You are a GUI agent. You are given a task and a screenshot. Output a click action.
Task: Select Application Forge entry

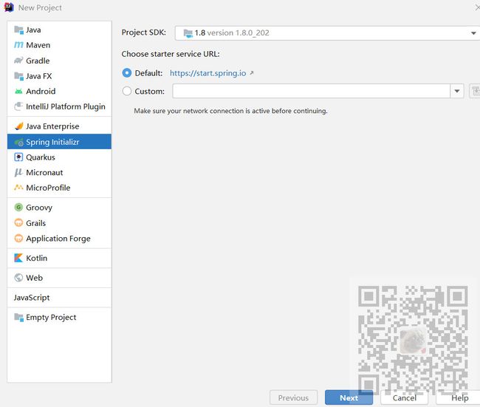click(59, 239)
